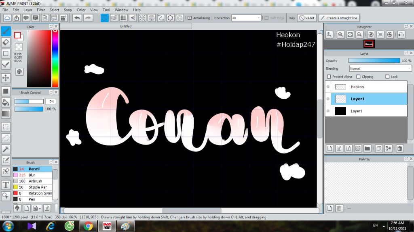Click Create a straight line button

[339, 18]
